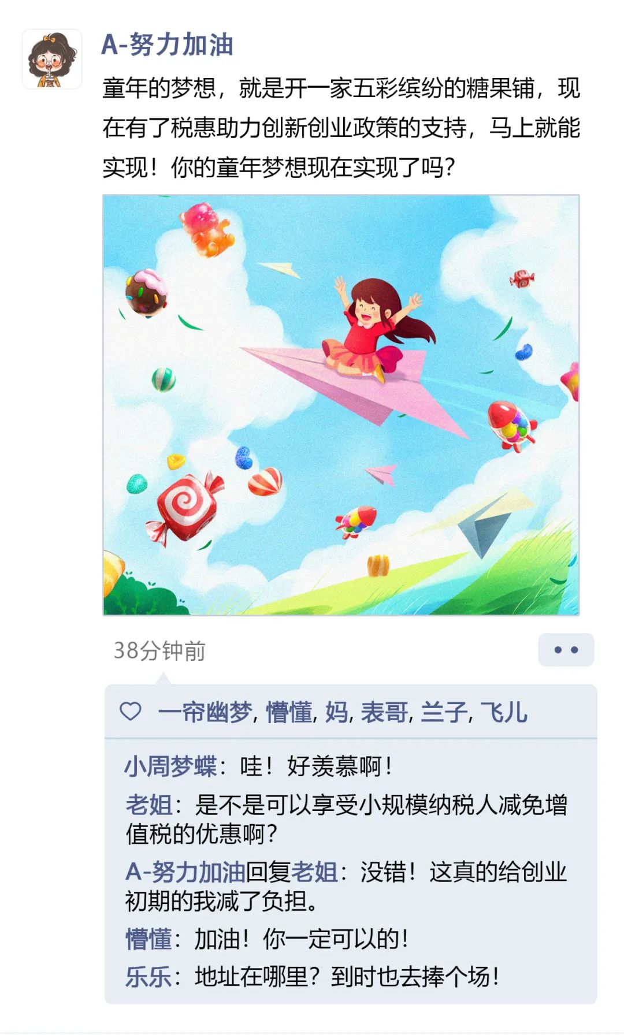624x1035 pixels.
Task: Select the post text about 糖果铺
Action: tap(341, 128)
